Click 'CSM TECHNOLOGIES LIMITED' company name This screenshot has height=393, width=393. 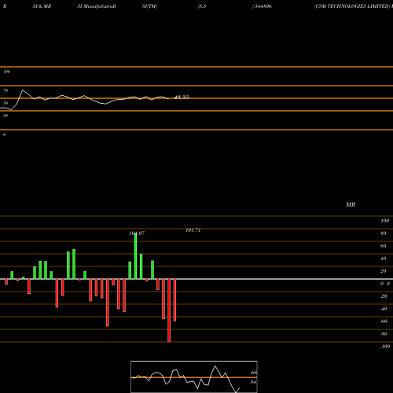pyautogui.click(x=352, y=6)
